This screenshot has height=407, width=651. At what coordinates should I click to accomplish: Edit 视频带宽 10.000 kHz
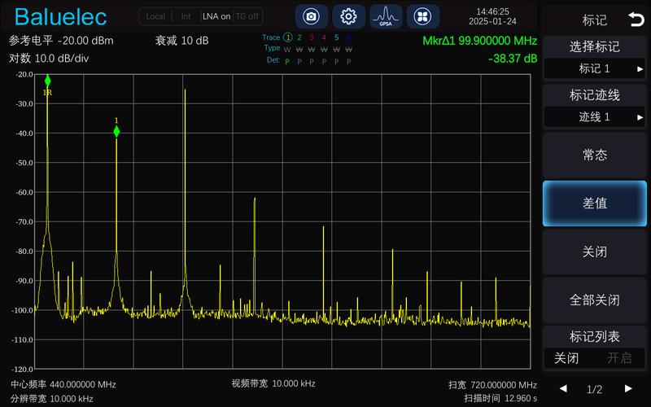[x=273, y=383]
